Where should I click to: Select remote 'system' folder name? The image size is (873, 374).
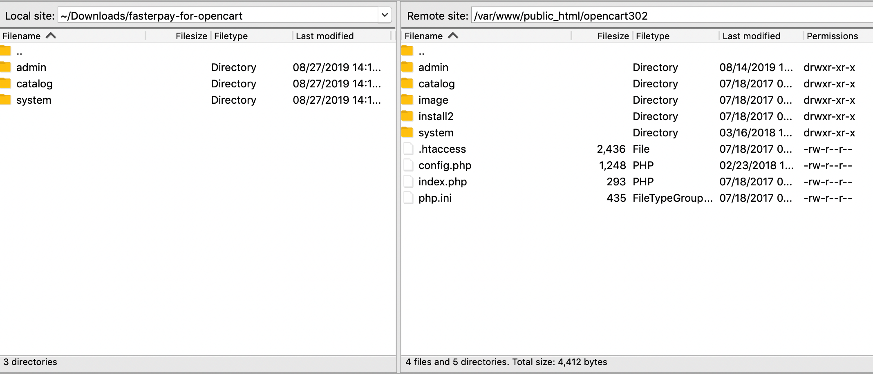[x=436, y=133]
